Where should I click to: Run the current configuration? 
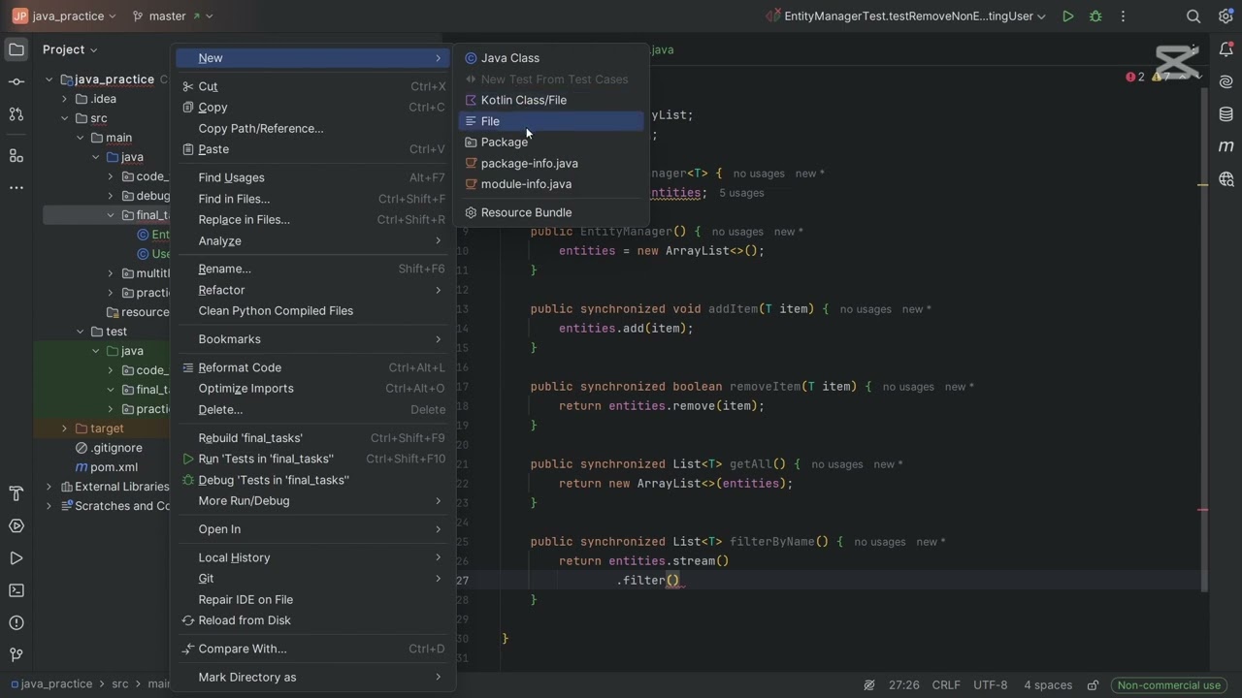point(1067,16)
